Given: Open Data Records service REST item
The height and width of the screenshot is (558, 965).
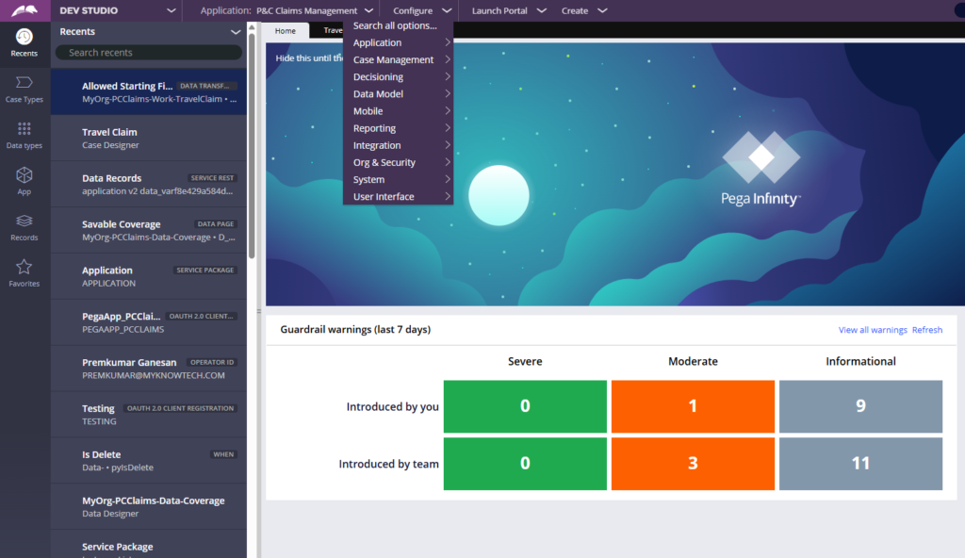Looking at the screenshot, I should (149, 184).
